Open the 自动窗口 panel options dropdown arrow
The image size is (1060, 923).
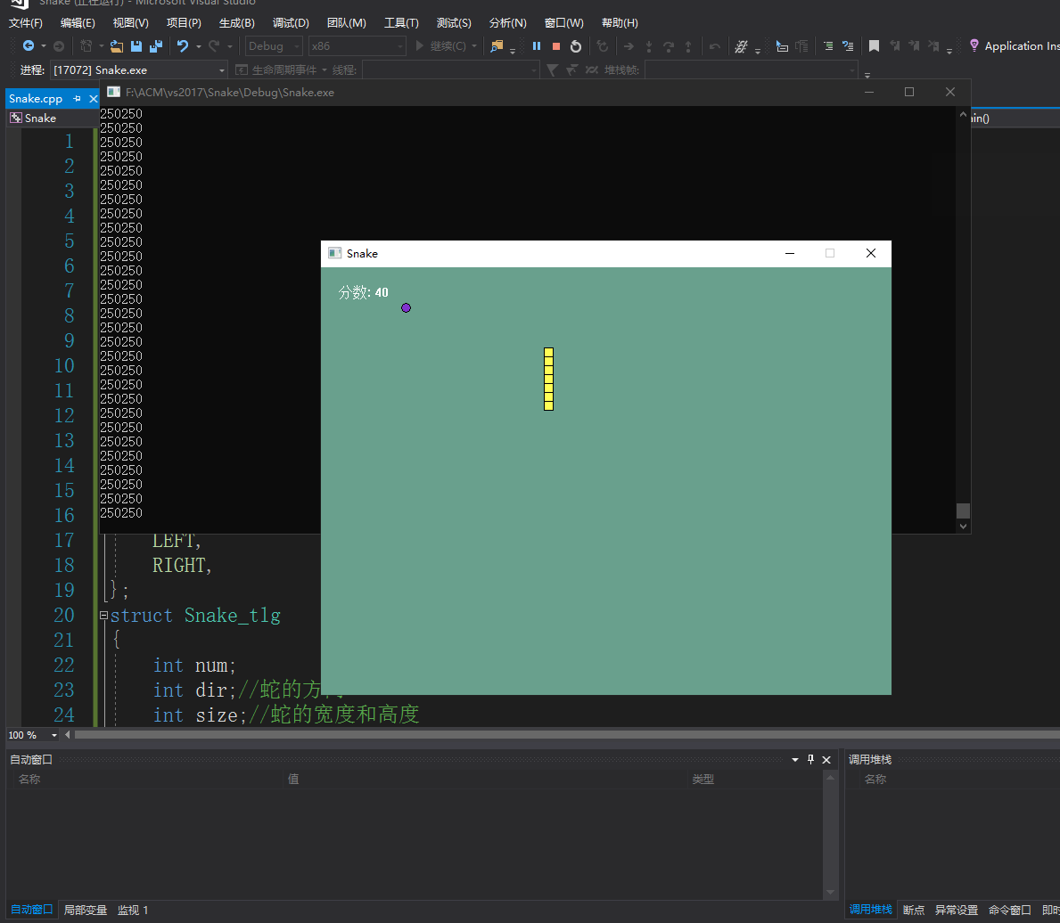tap(794, 760)
